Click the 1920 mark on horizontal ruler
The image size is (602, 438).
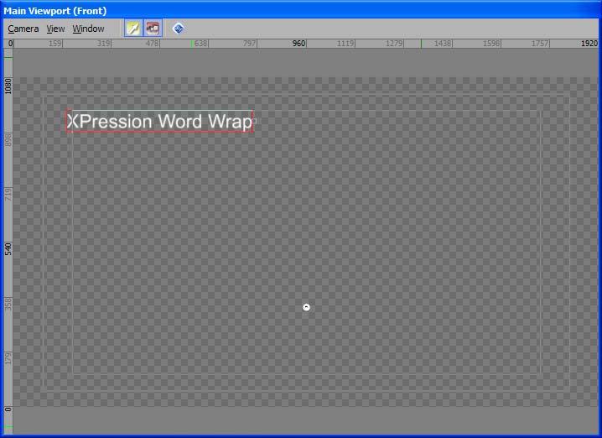(x=589, y=44)
